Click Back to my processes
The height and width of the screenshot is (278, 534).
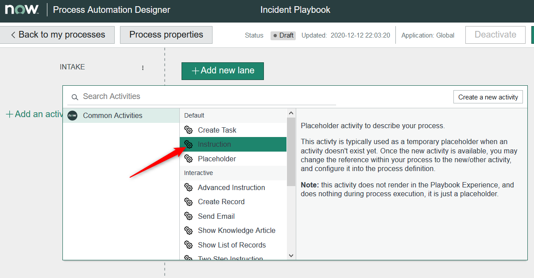point(58,34)
